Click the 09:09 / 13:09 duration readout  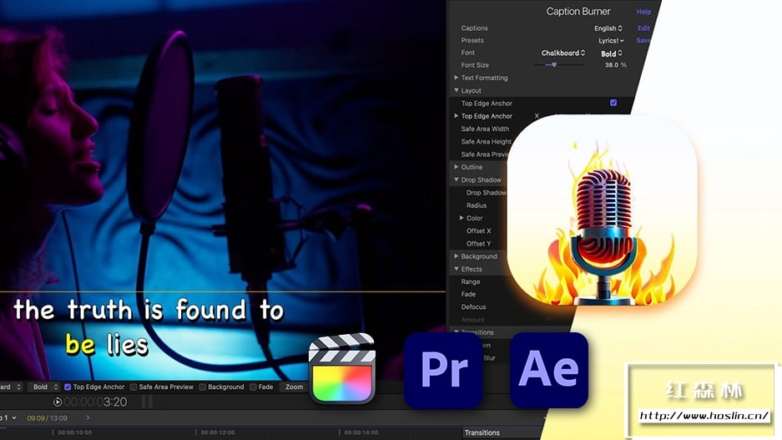coord(47,418)
